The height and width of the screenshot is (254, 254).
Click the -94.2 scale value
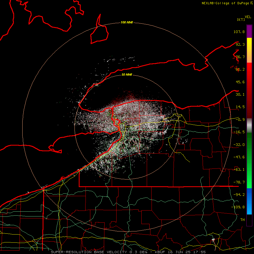click(x=239, y=195)
